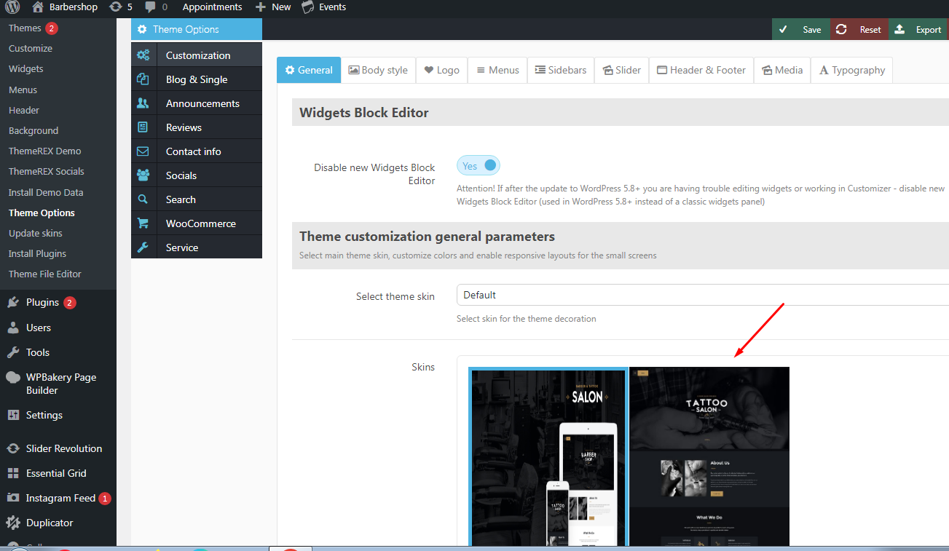The width and height of the screenshot is (949, 551).
Task: Open the ThemeREX Socials link
Action: click(47, 171)
